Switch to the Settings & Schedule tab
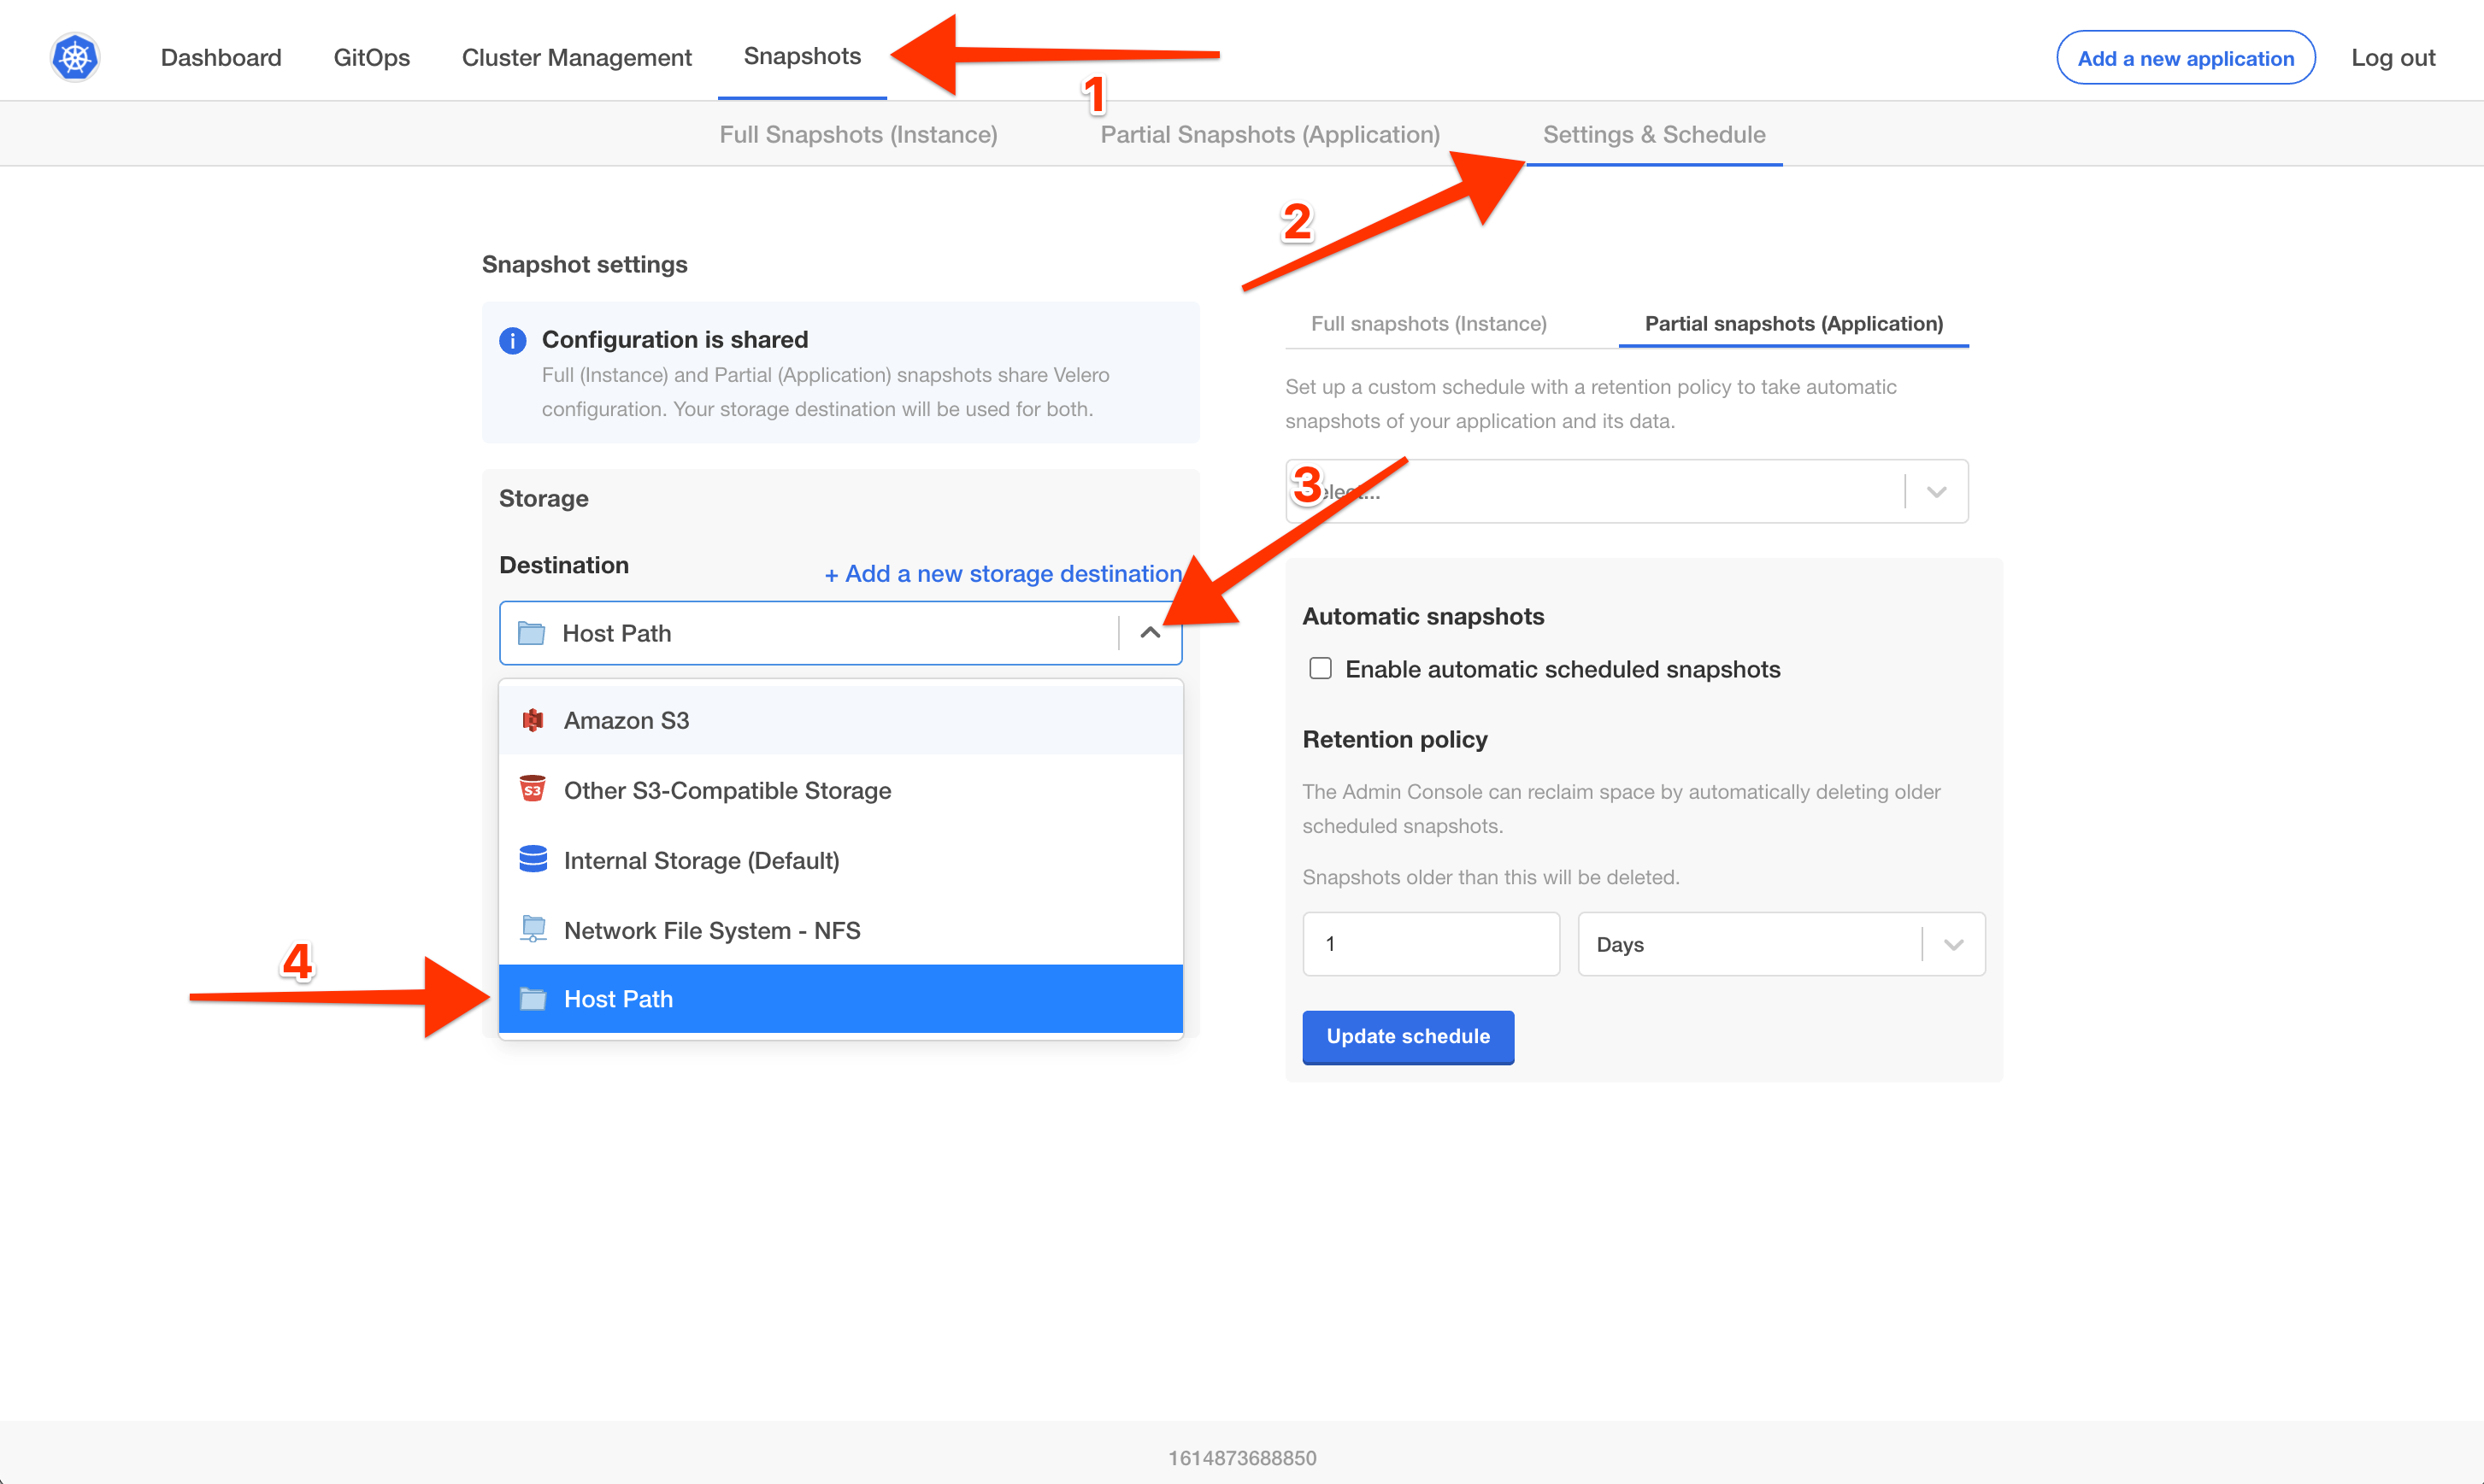The image size is (2484, 1484). (1654, 134)
